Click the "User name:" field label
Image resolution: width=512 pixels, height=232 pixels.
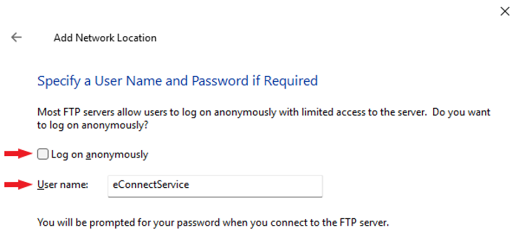coord(63,185)
